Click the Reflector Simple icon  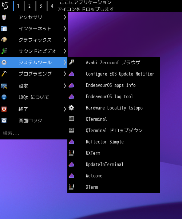click(71, 142)
